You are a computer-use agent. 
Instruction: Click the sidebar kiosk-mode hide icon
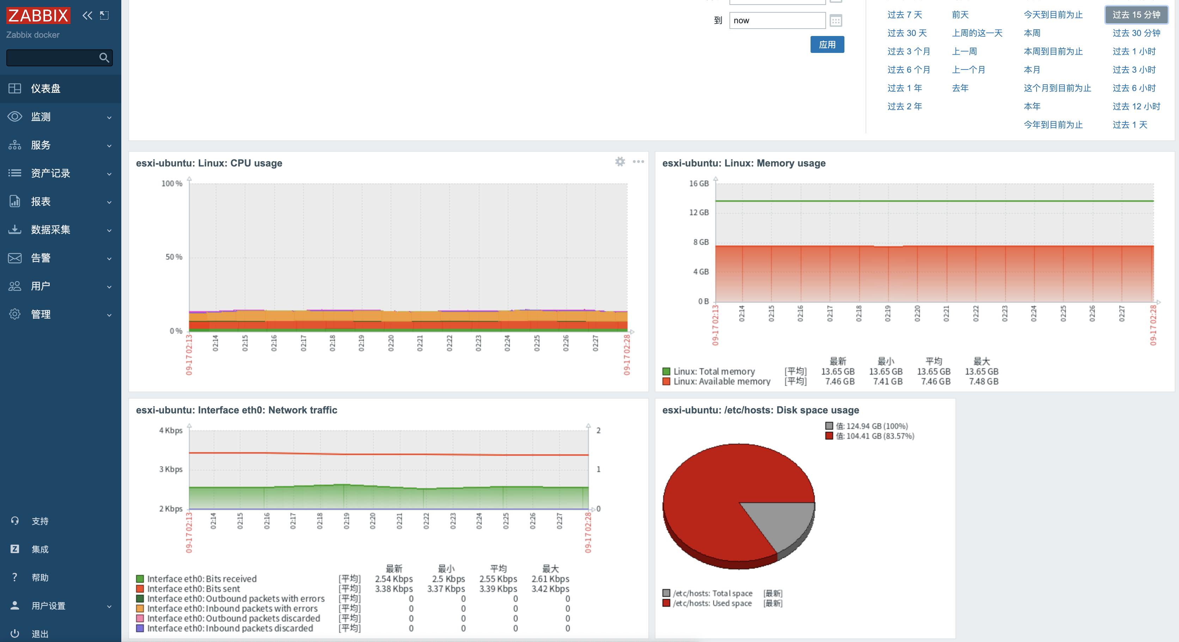coord(104,16)
